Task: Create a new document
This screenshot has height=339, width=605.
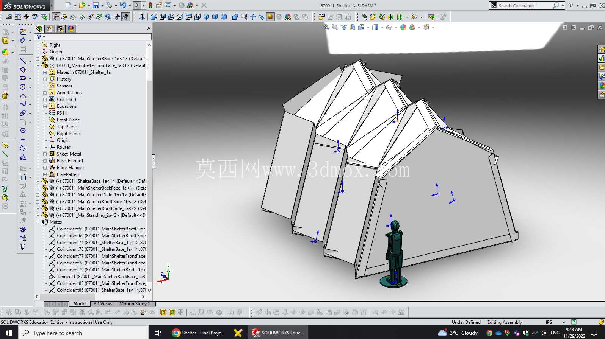Action: click(x=68, y=5)
